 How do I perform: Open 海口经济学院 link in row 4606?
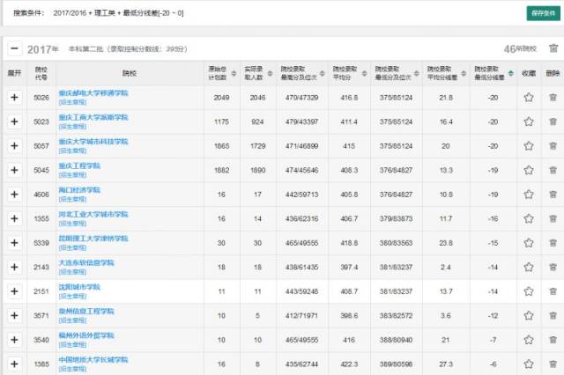click(x=79, y=190)
